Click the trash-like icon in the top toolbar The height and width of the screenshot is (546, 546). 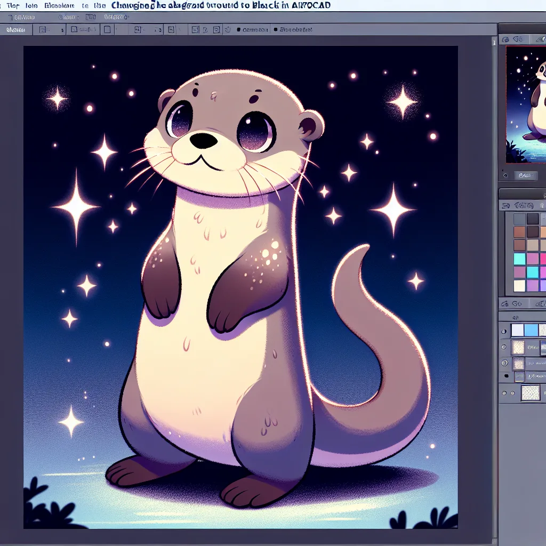coord(228,30)
